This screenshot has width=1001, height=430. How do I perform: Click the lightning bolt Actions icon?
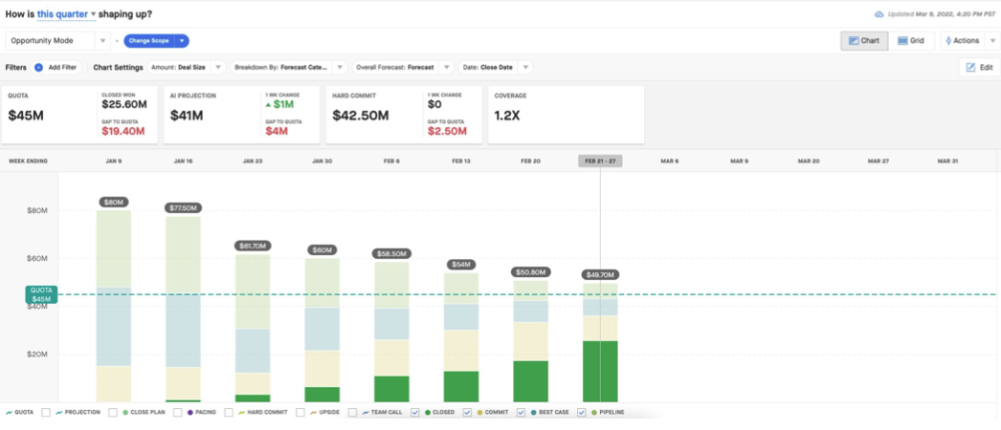(948, 40)
